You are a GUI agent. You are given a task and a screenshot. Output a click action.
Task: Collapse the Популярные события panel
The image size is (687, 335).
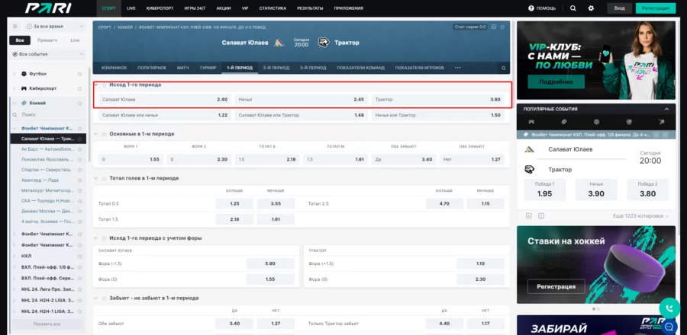pos(666,109)
